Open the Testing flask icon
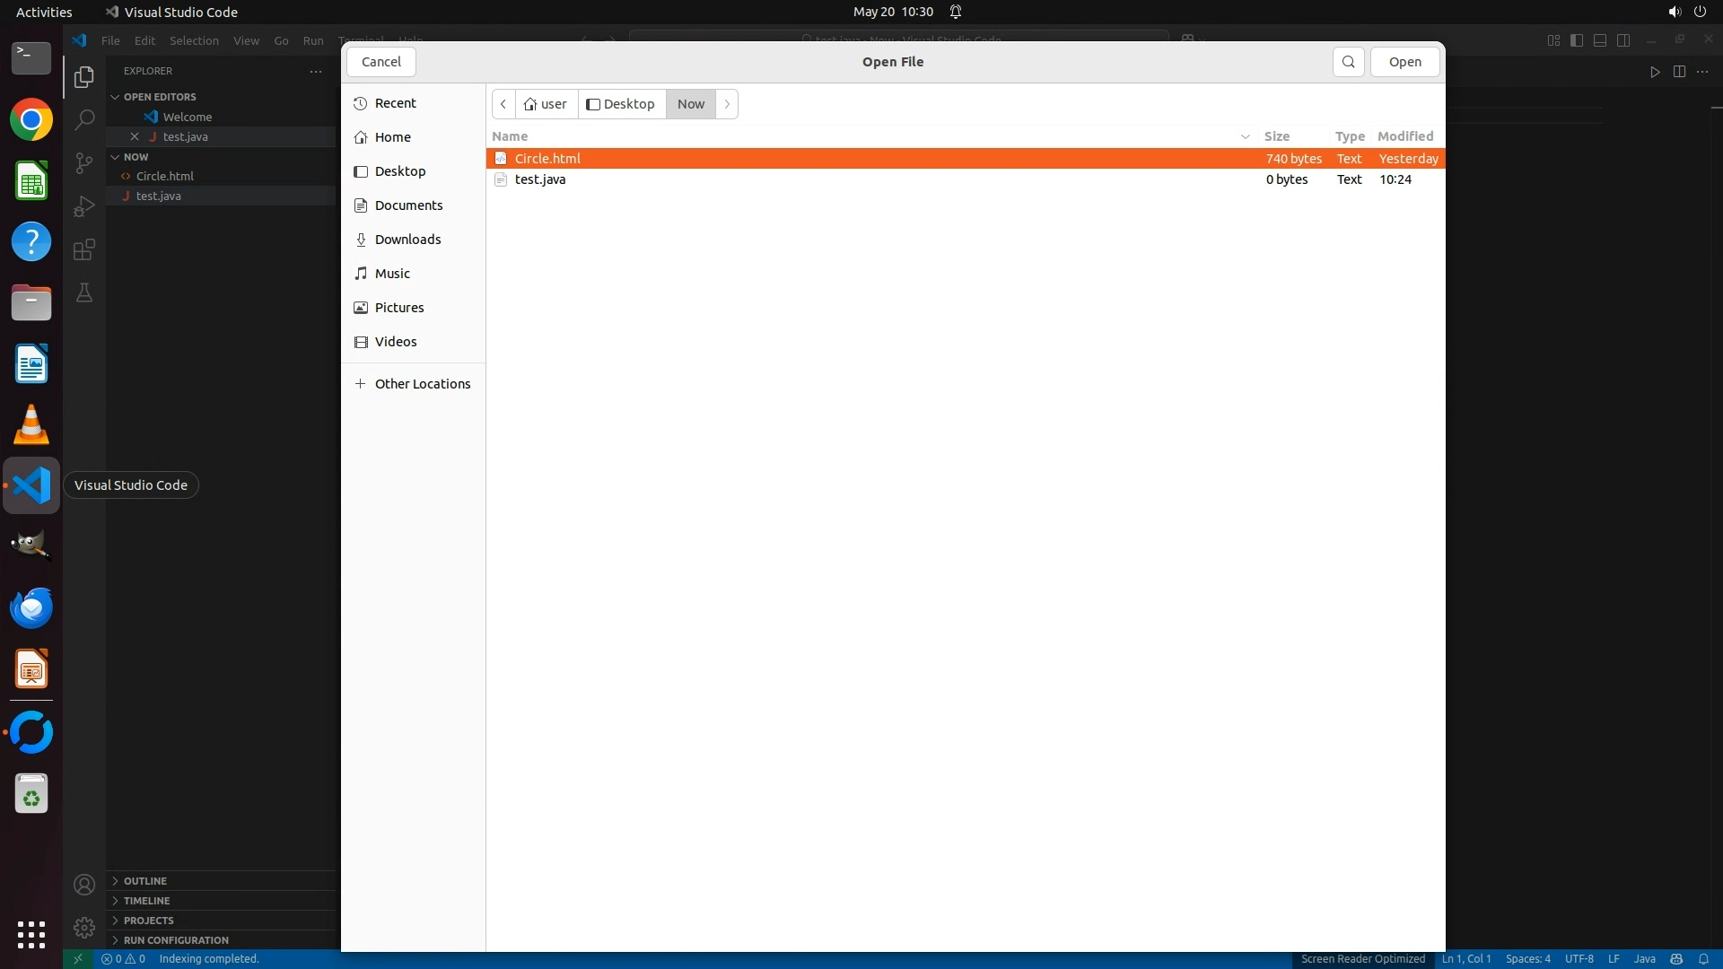This screenshot has height=969, width=1723. point(84,293)
